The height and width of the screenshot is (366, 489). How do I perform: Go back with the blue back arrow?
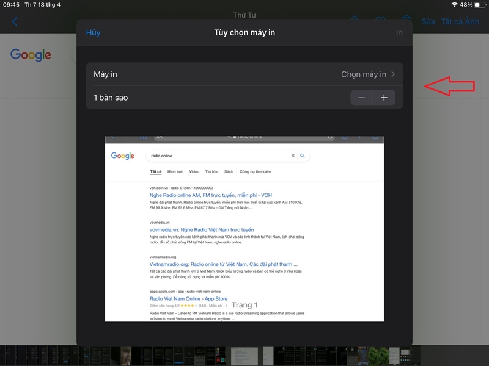pos(15,22)
